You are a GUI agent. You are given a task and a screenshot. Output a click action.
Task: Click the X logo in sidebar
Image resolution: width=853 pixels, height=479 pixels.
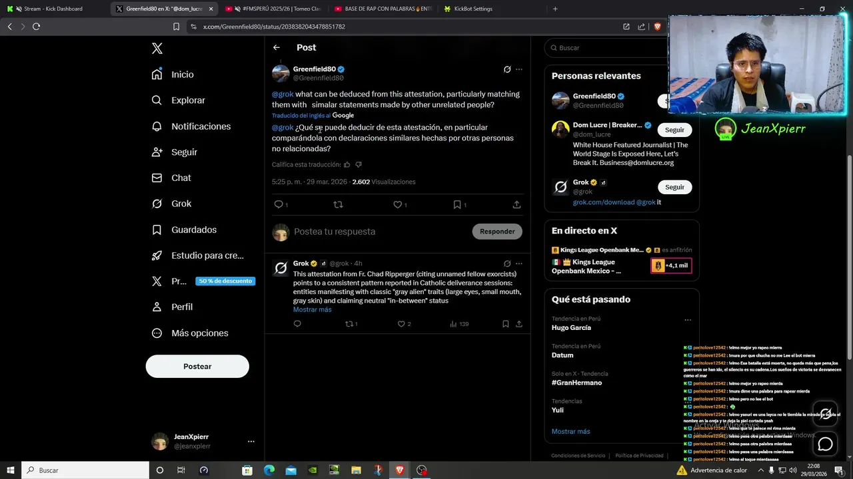(157, 49)
